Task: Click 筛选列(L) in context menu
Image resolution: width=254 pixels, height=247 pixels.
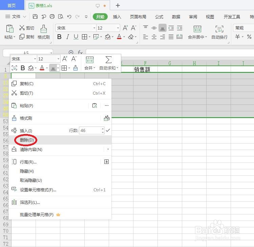Action: (60, 202)
